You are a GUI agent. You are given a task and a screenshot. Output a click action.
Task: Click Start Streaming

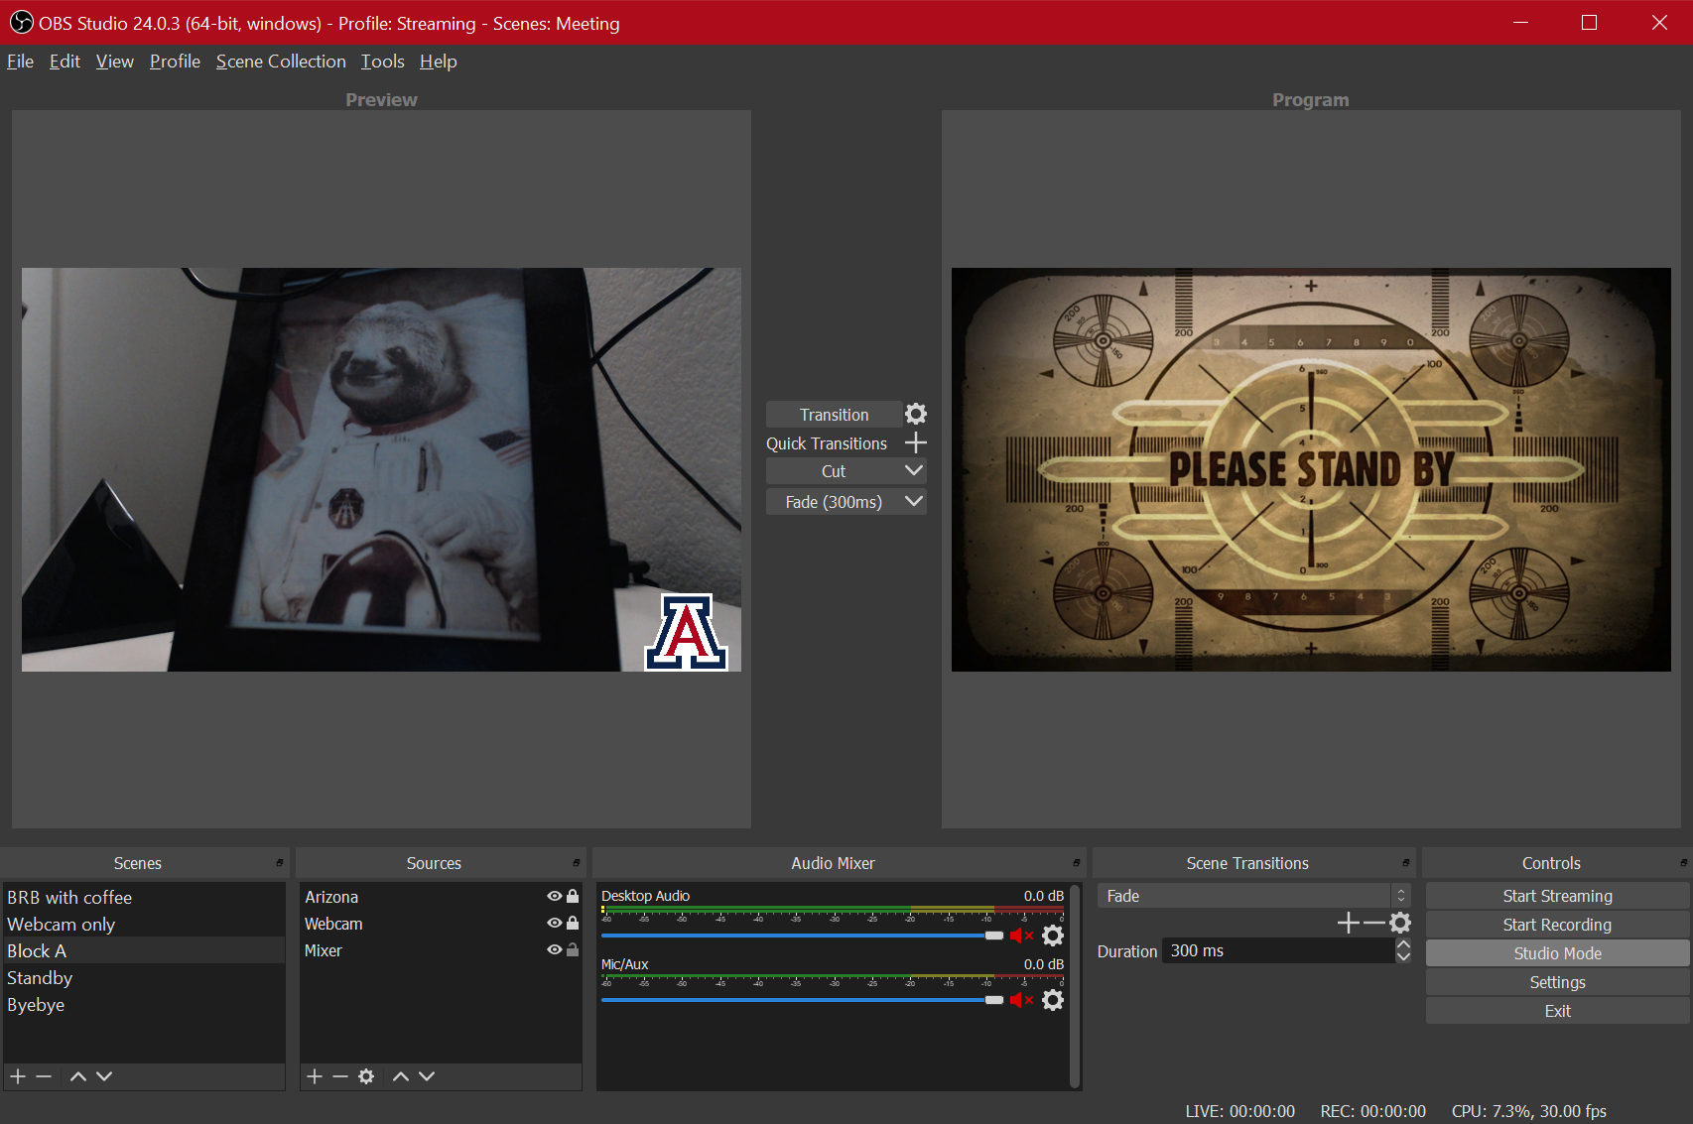coord(1557,896)
